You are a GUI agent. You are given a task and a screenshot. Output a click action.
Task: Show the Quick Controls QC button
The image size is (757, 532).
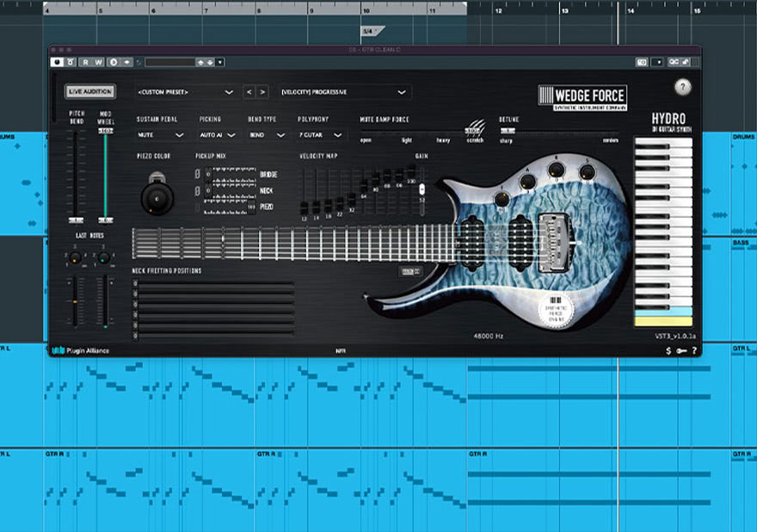click(x=674, y=62)
